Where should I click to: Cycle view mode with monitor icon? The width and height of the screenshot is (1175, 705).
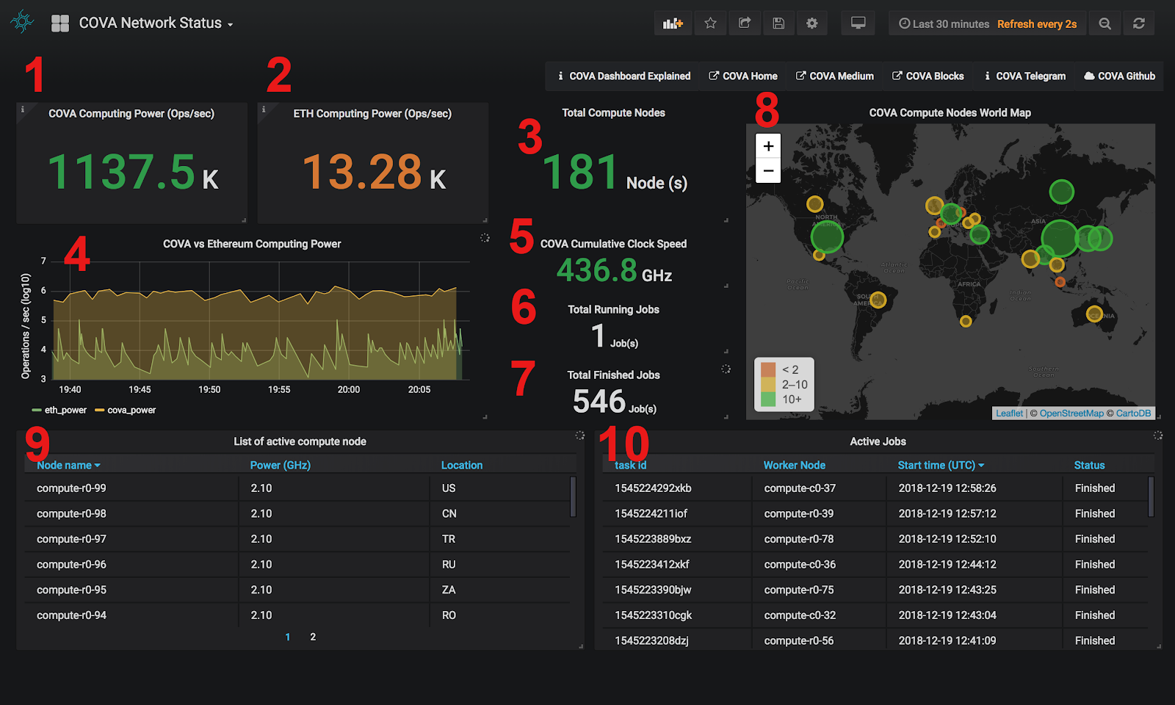point(858,23)
